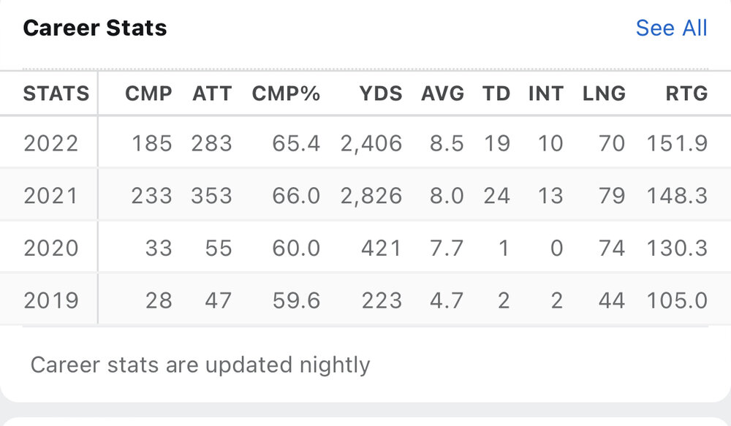731x426 pixels.
Task: Sort by the CMP column header
Action: 148,94
